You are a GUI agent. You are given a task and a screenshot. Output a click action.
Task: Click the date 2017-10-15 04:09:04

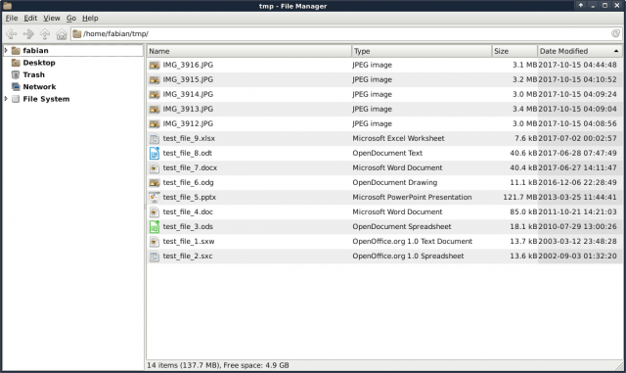tap(577, 109)
